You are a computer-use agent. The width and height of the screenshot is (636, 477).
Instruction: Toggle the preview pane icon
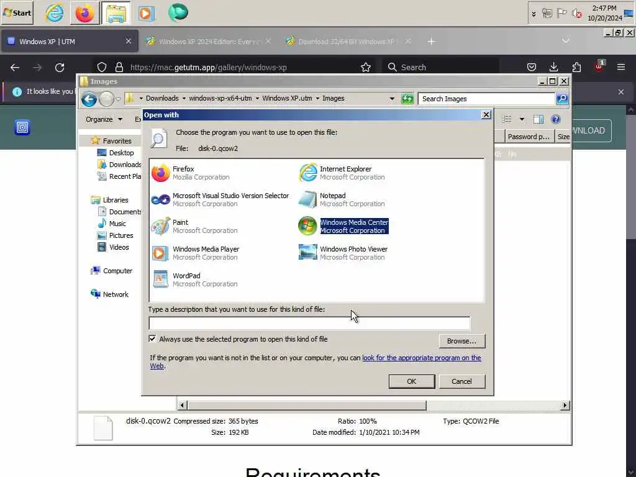538,119
